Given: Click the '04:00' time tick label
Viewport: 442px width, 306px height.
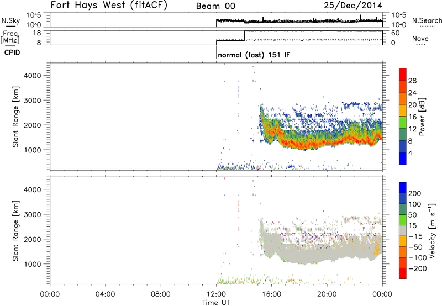Looking at the screenshot, I should (x=105, y=294).
